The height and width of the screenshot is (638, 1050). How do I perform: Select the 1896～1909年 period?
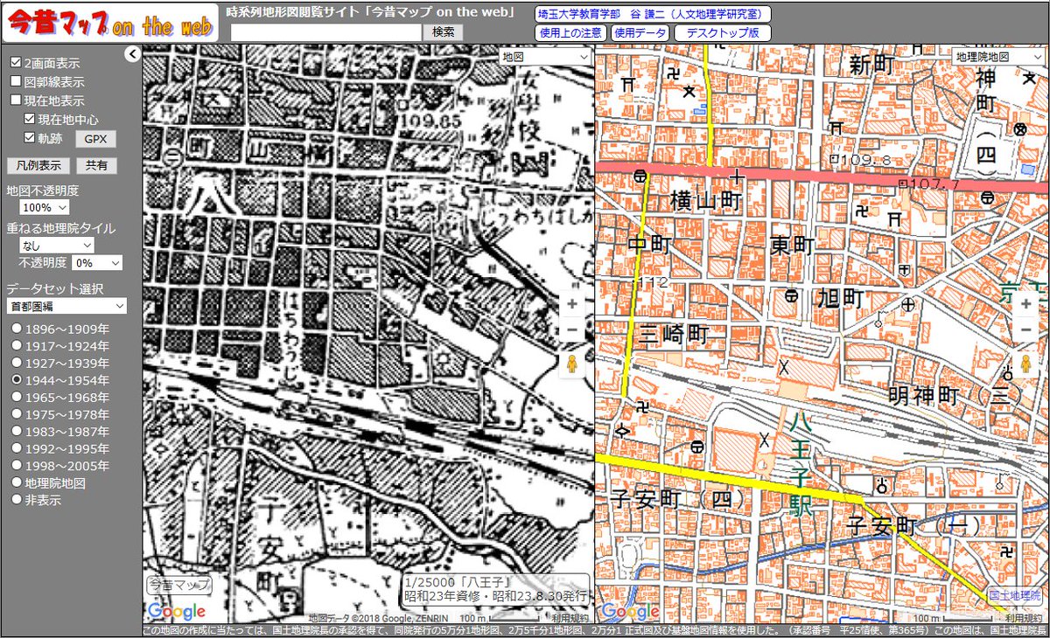[16, 329]
